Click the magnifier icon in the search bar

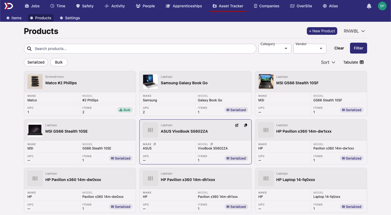coord(29,49)
